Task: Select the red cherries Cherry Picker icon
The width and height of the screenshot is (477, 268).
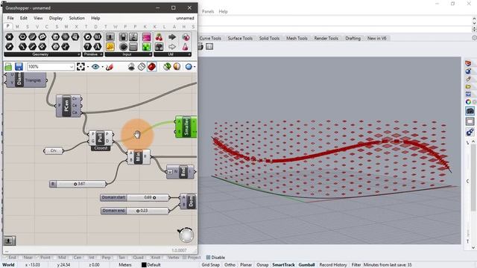Action: point(159,37)
